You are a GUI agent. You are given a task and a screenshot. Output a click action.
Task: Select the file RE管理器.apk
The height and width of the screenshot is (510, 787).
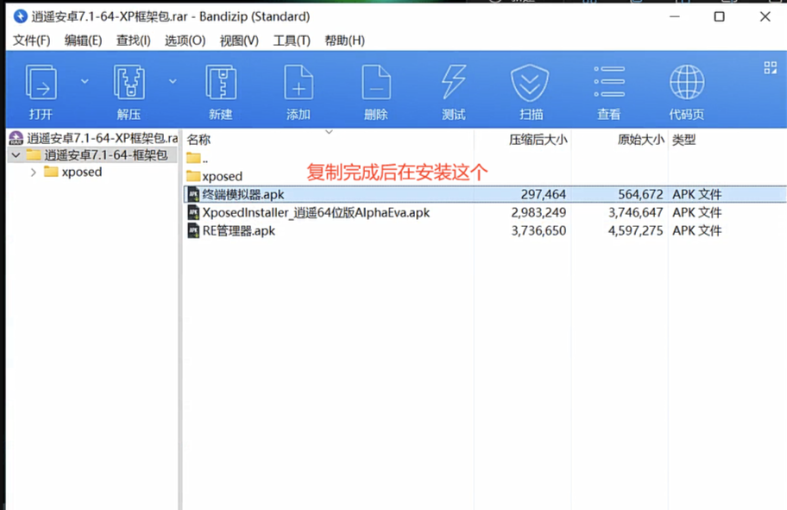coord(238,230)
